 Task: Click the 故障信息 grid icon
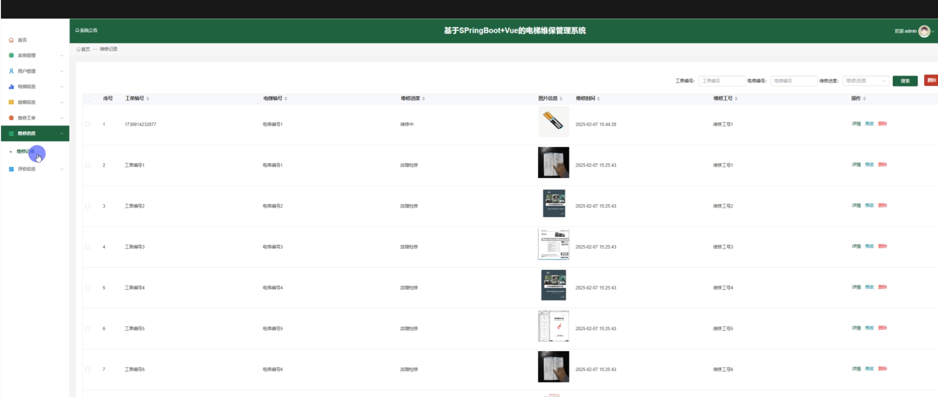(x=11, y=102)
